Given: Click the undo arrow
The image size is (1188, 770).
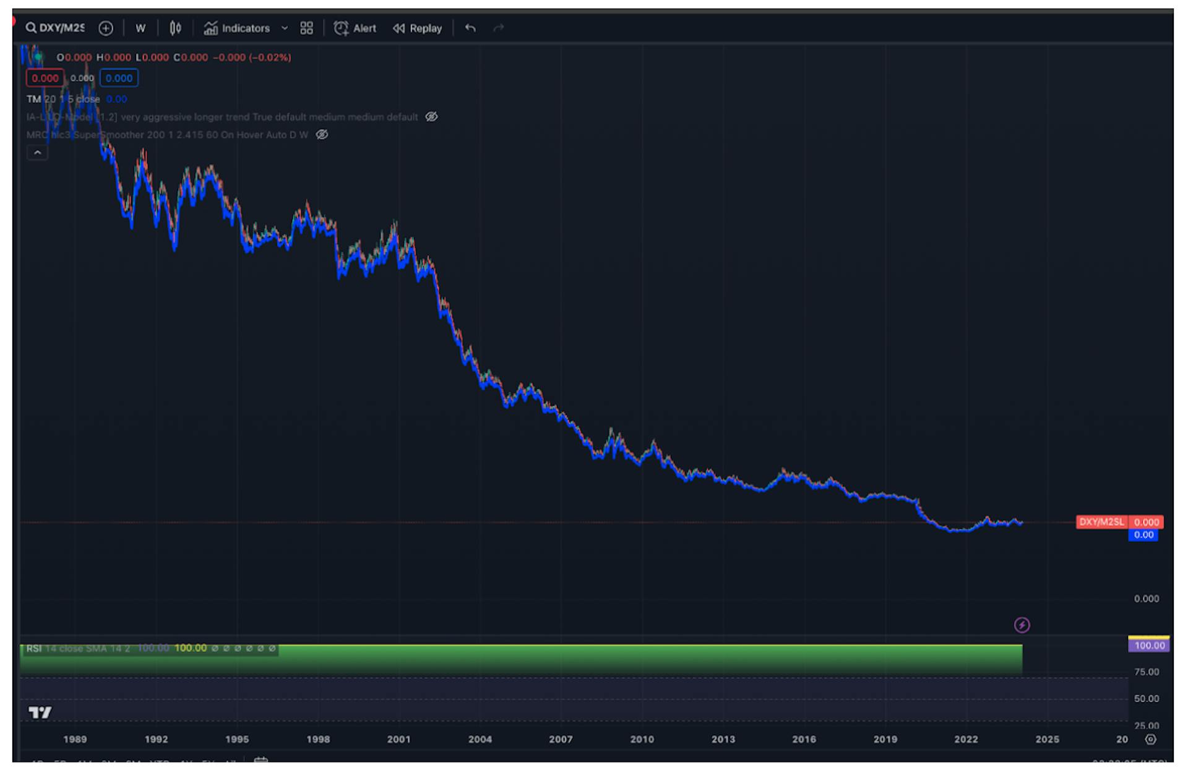Looking at the screenshot, I should [470, 28].
